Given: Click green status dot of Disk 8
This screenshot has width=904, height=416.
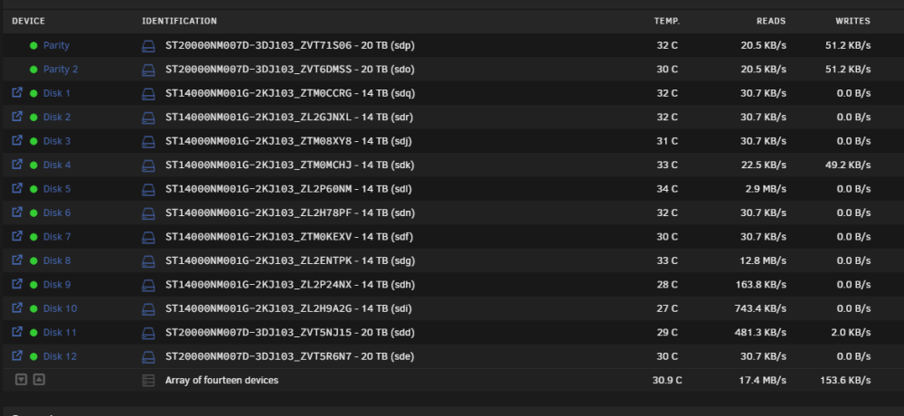Looking at the screenshot, I should (33, 260).
